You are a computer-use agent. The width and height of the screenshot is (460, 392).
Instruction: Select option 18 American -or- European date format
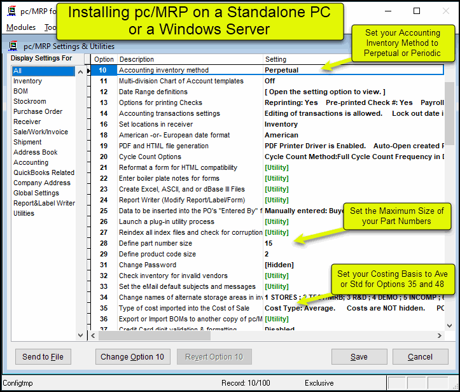(267, 136)
